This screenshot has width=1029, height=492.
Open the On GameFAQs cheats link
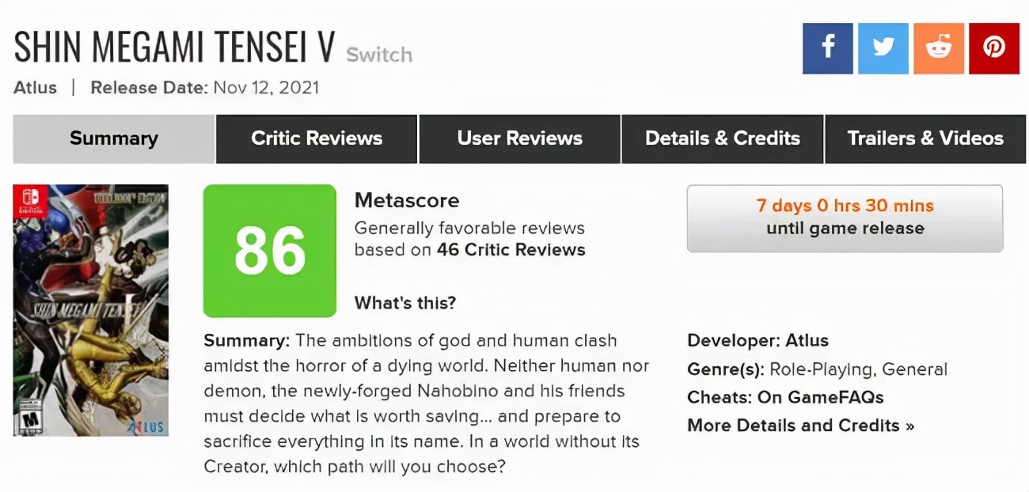click(x=820, y=397)
